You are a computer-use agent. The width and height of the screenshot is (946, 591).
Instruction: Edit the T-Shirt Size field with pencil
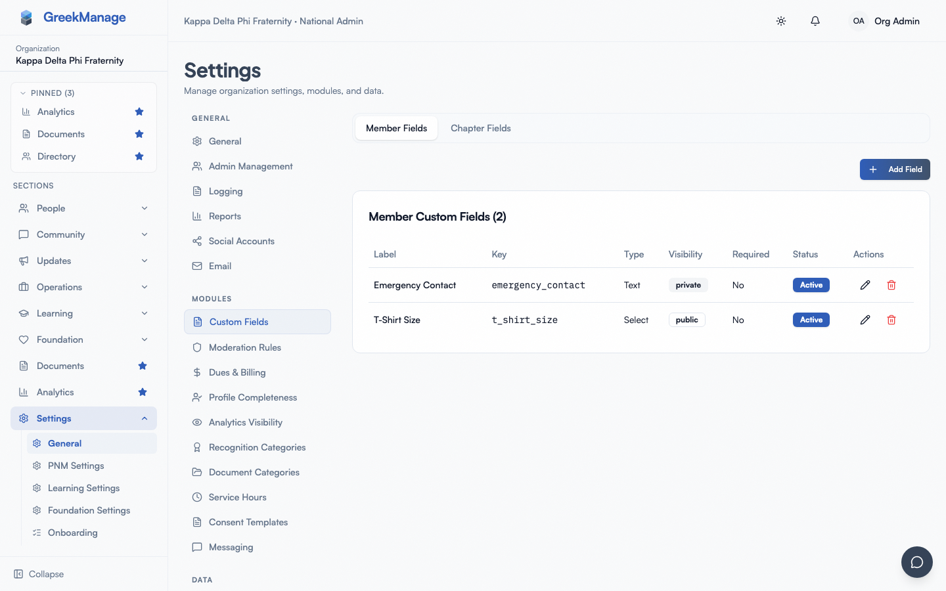pyautogui.click(x=865, y=320)
